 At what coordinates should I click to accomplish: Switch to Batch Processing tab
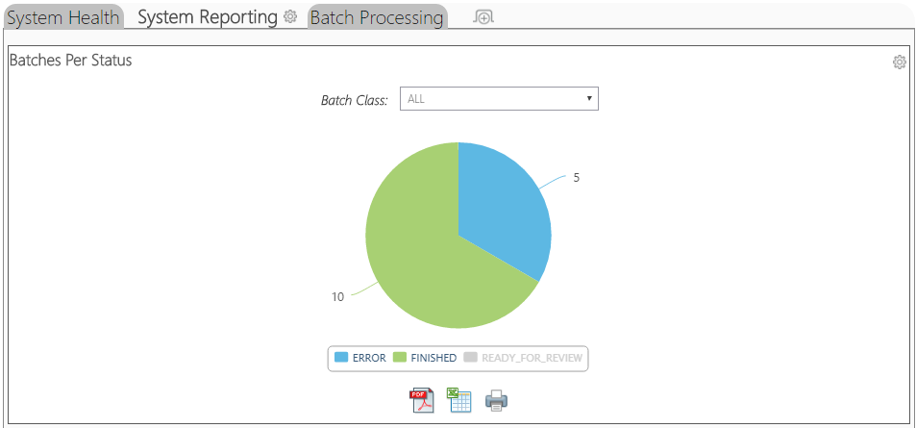pos(377,17)
